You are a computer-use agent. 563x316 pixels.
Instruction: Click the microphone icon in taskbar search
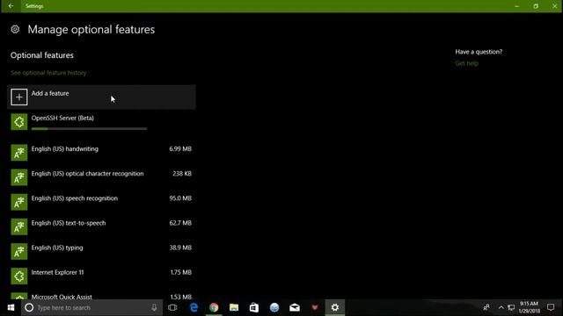tap(154, 307)
